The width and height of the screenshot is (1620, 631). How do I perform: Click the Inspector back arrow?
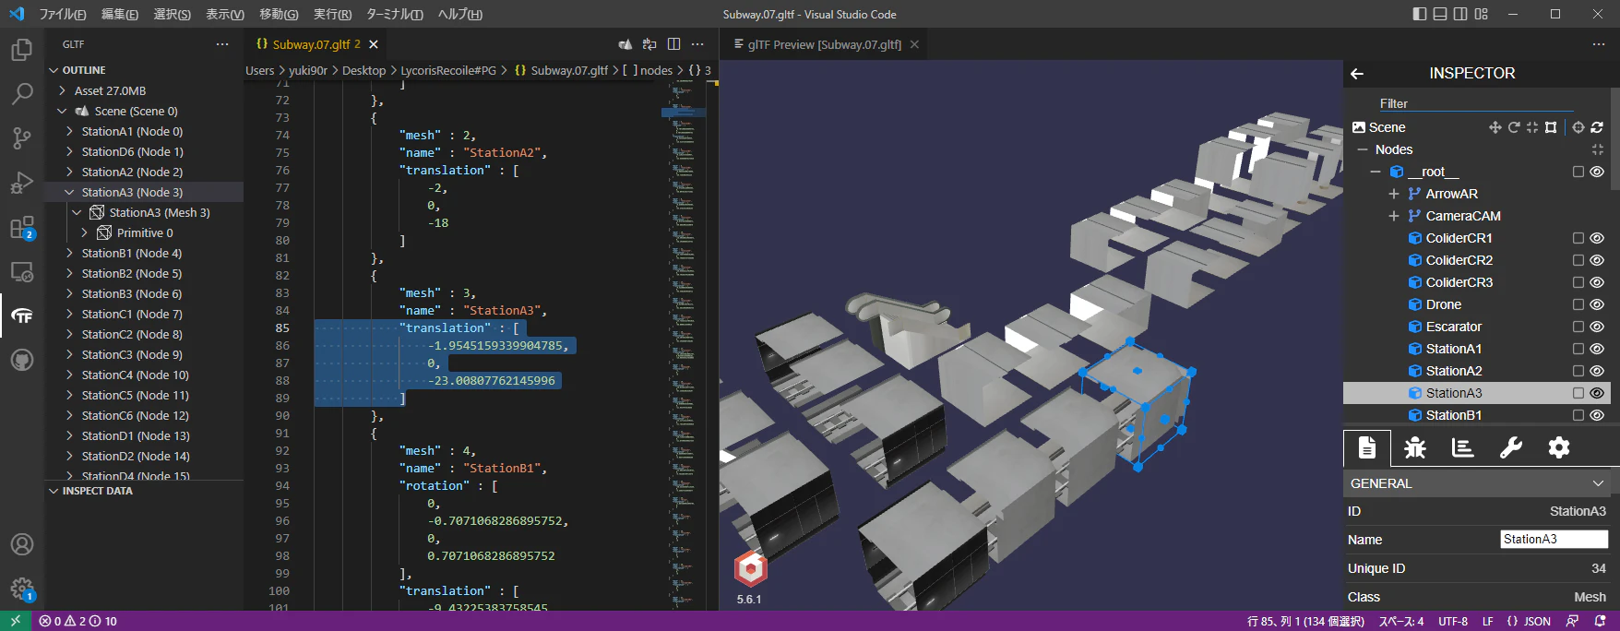(1357, 74)
